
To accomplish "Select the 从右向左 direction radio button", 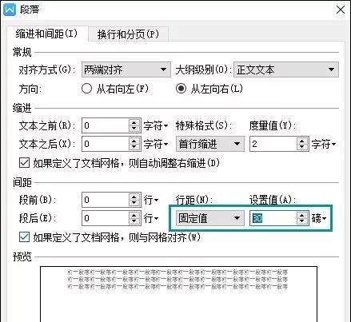I will pos(86,89).
